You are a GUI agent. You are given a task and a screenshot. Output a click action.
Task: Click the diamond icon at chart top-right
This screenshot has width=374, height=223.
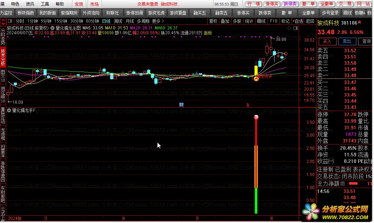click(x=289, y=28)
